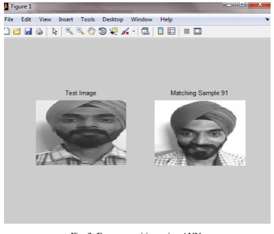274x234 pixels.
Task: Pick the Brush data tool
Action: 125,31
